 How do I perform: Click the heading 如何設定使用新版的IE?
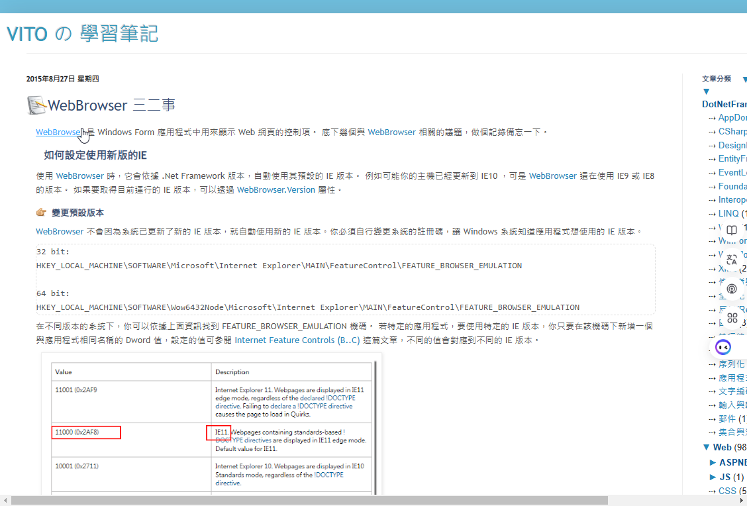click(x=95, y=156)
